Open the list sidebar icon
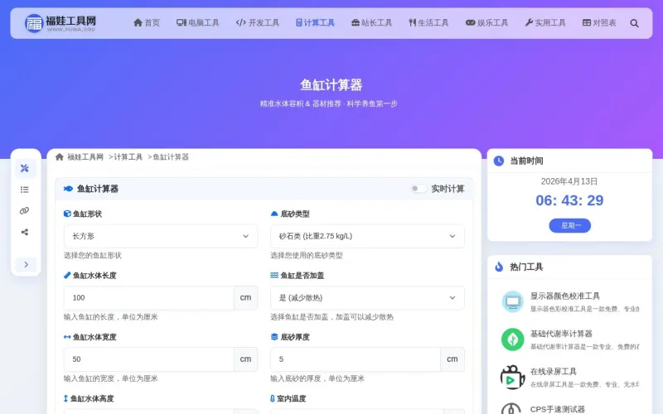The height and width of the screenshot is (414, 663). tap(25, 190)
